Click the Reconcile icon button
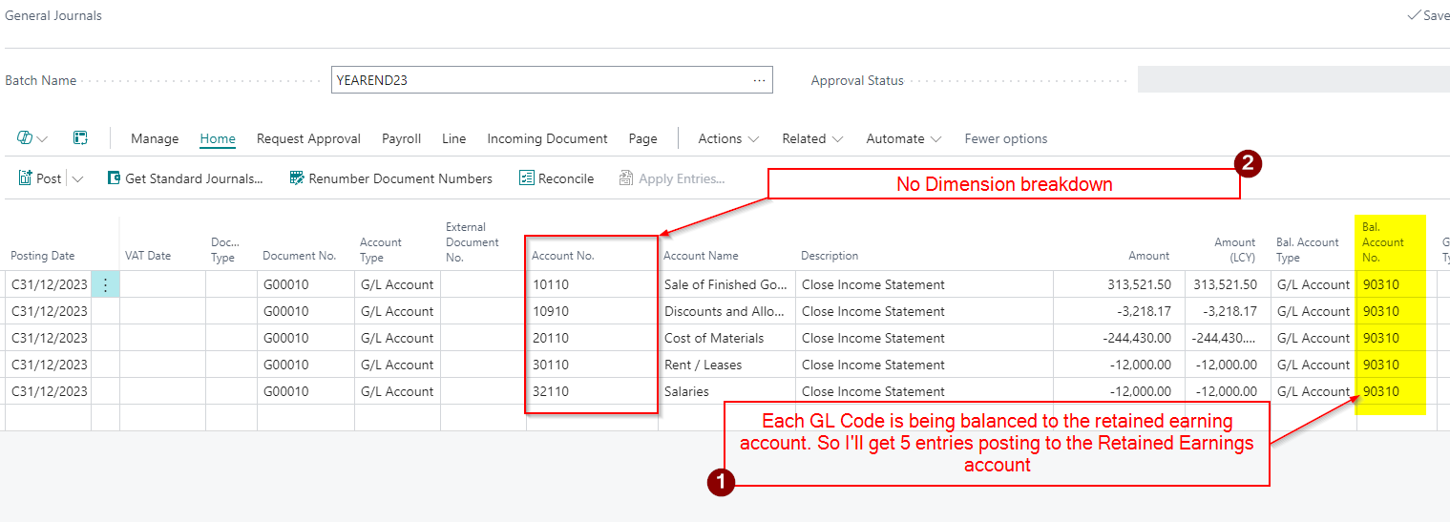This screenshot has height=522, width=1450. [x=527, y=178]
